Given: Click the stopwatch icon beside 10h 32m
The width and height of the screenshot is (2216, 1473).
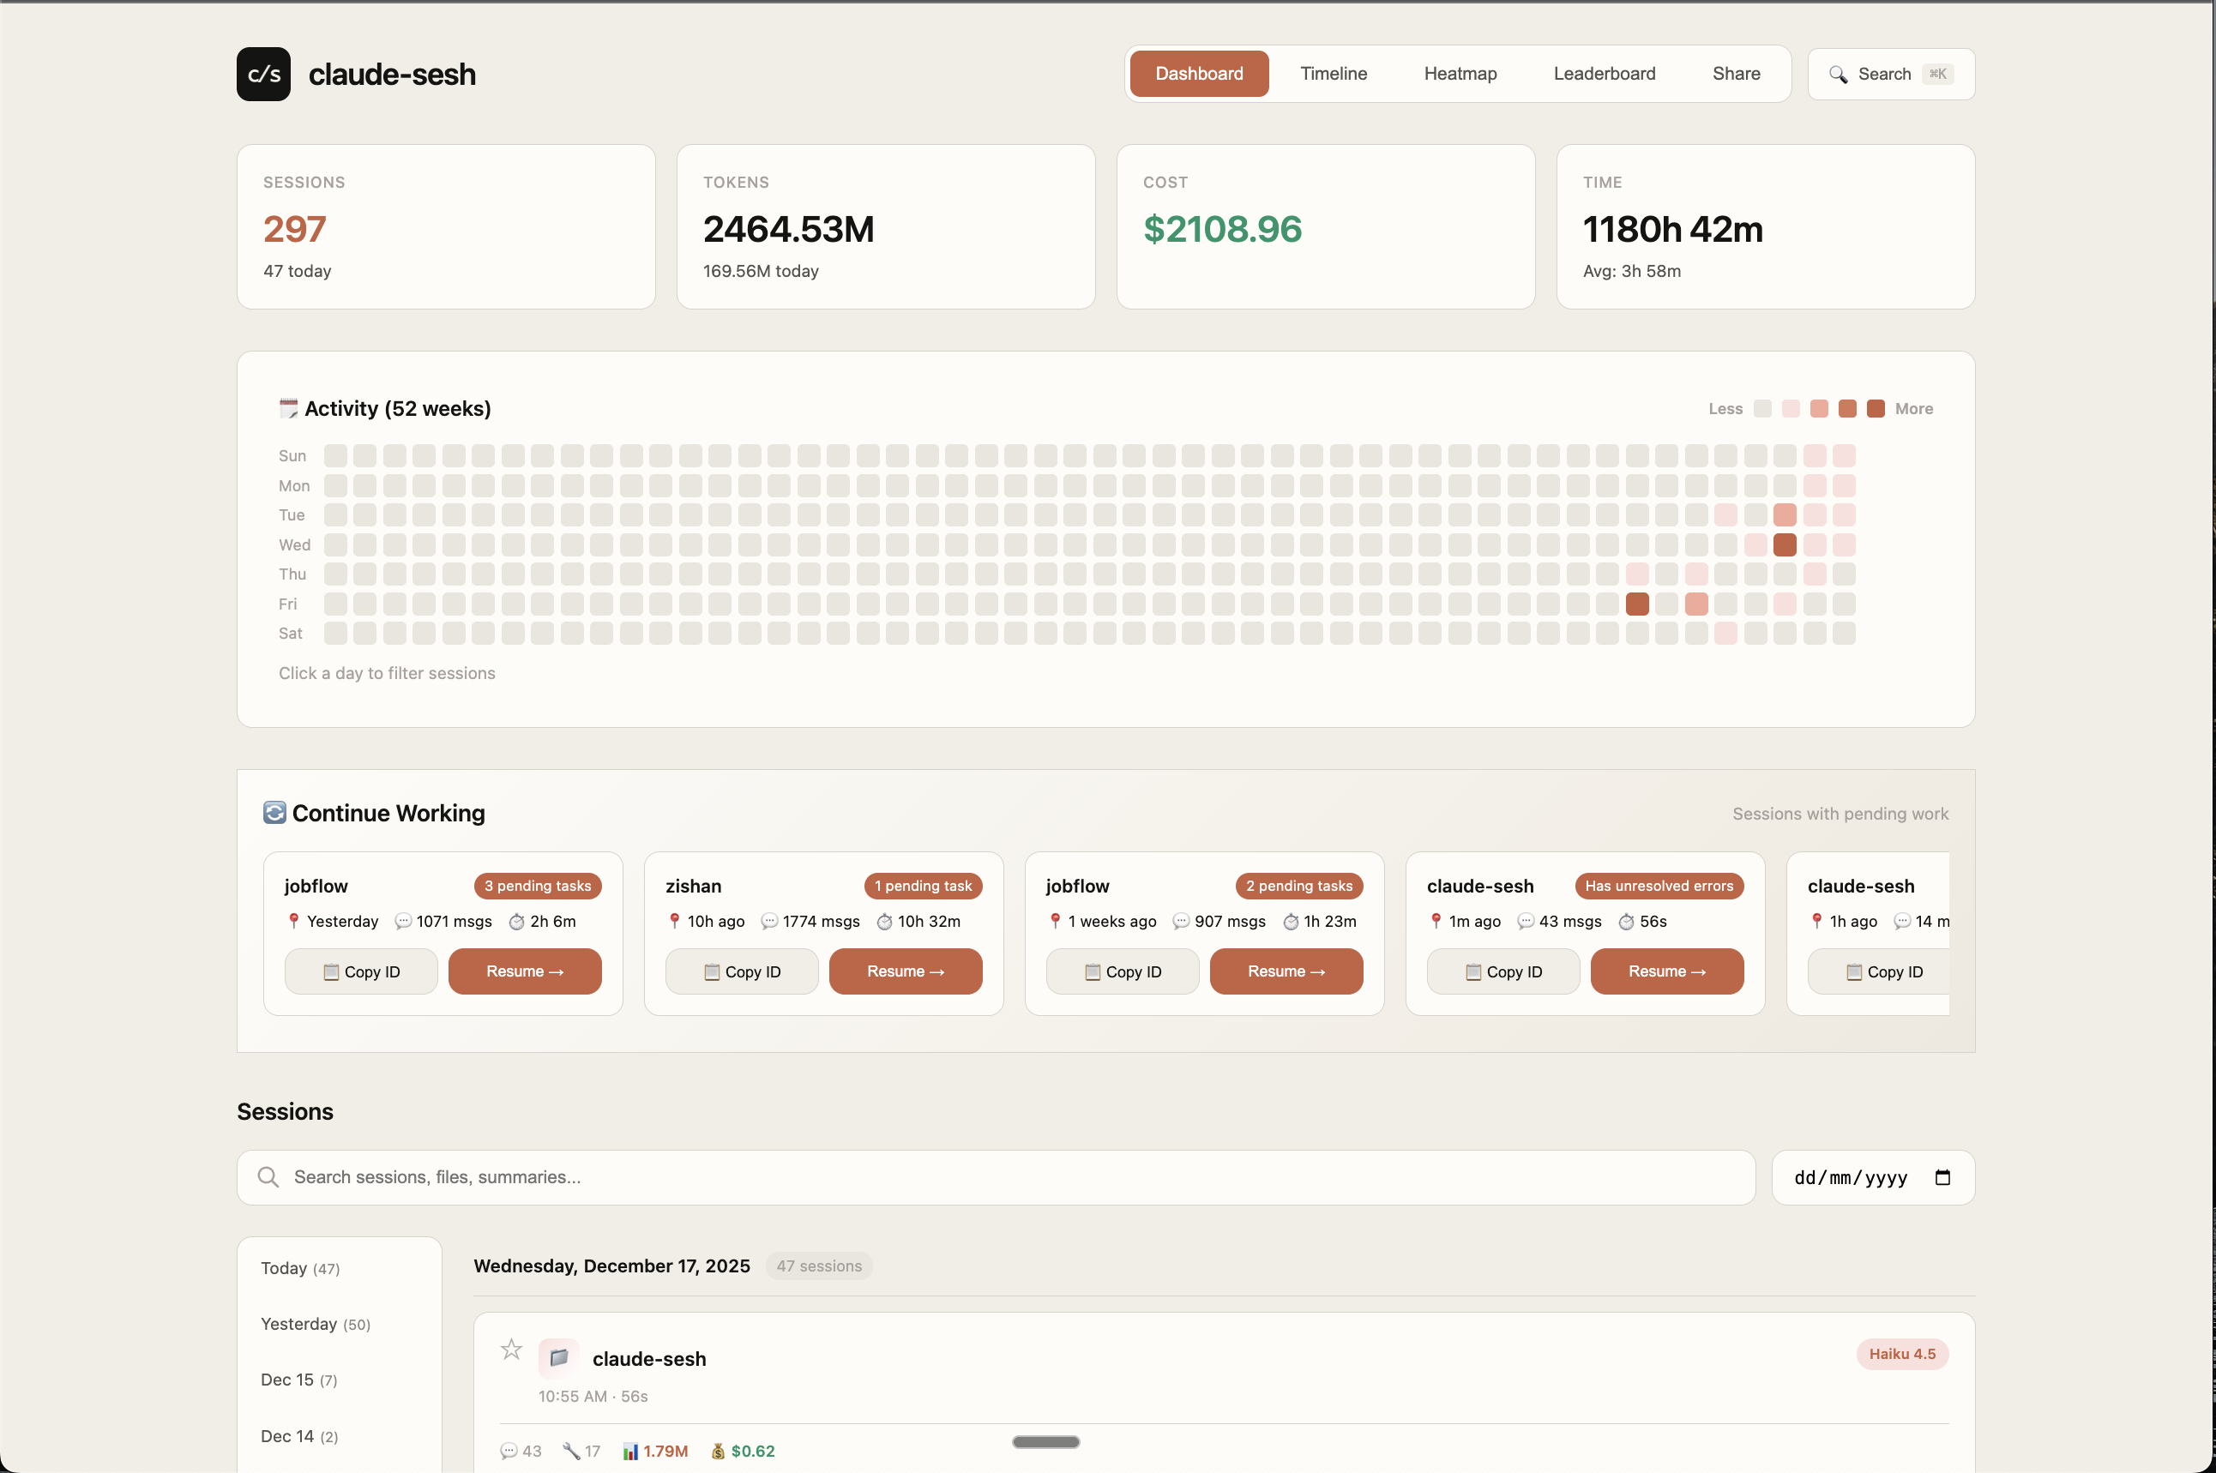Looking at the screenshot, I should (884, 922).
